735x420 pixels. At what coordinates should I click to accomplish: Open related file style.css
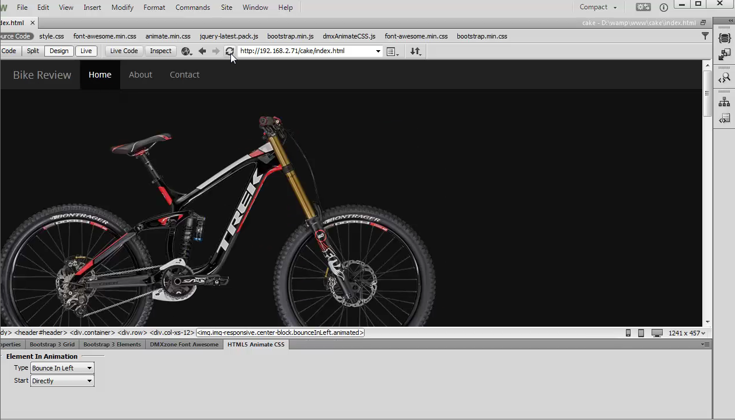pyautogui.click(x=52, y=36)
